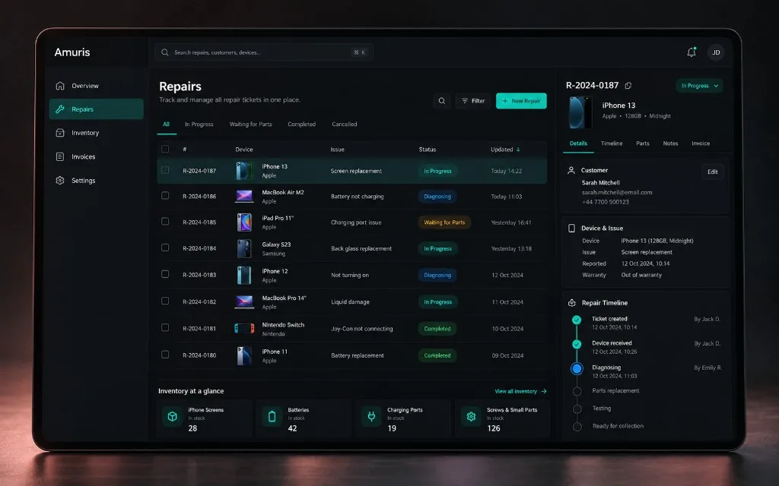Check the box for repair R-2024-0185
This screenshot has height=486, width=779.
coord(165,222)
